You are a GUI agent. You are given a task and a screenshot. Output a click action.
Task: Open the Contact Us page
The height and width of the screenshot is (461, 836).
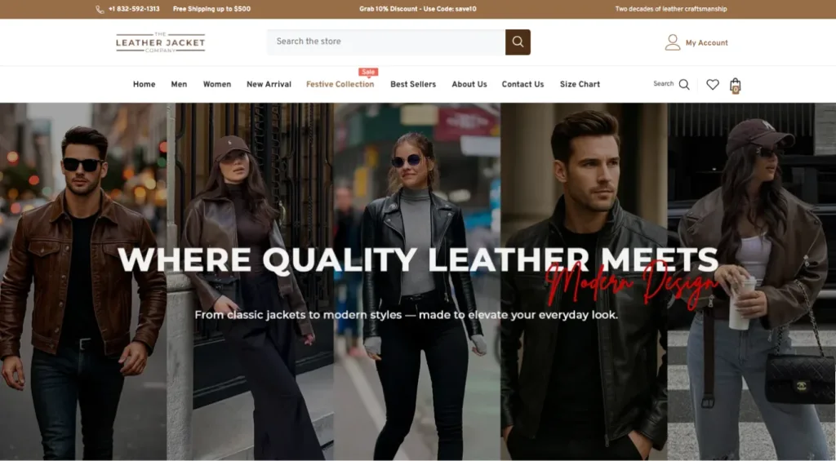coord(522,84)
